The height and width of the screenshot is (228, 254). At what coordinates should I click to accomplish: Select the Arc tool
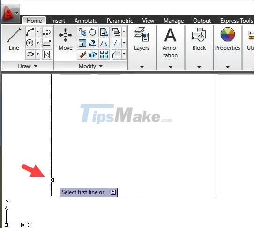coord(30,32)
